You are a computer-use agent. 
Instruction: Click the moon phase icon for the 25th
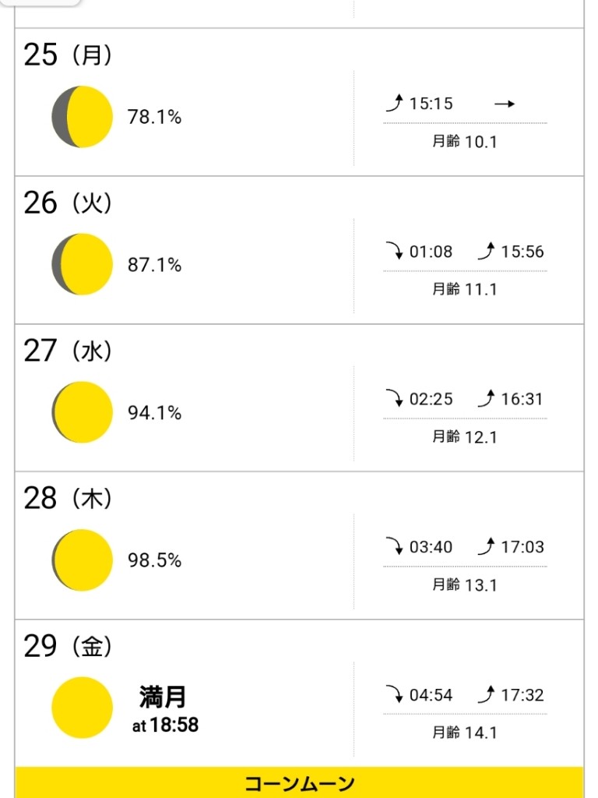click(x=82, y=117)
